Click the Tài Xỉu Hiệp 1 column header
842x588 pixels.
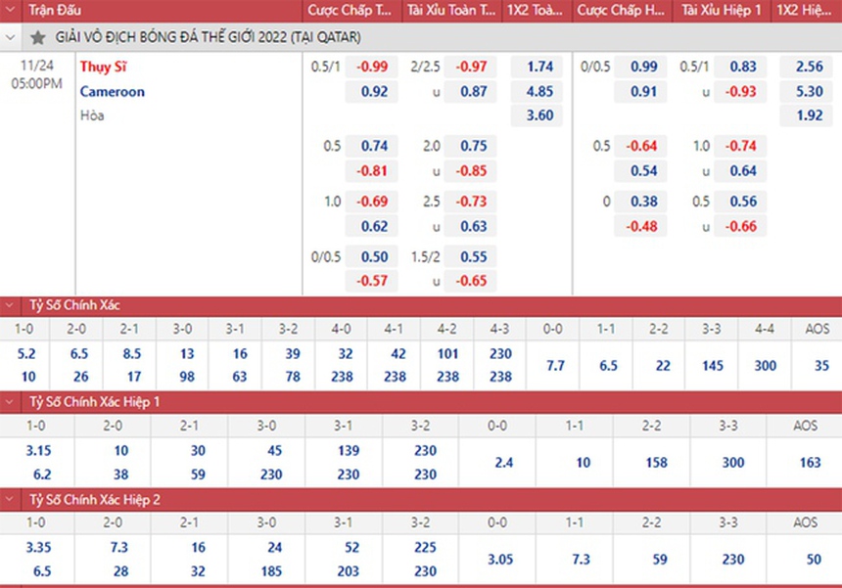tap(721, 11)
